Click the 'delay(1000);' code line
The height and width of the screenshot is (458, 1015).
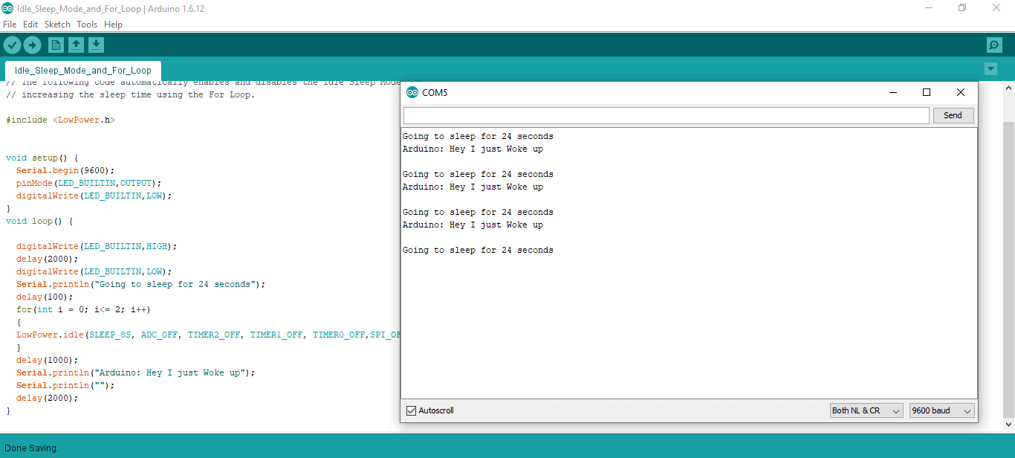point(48,360)
